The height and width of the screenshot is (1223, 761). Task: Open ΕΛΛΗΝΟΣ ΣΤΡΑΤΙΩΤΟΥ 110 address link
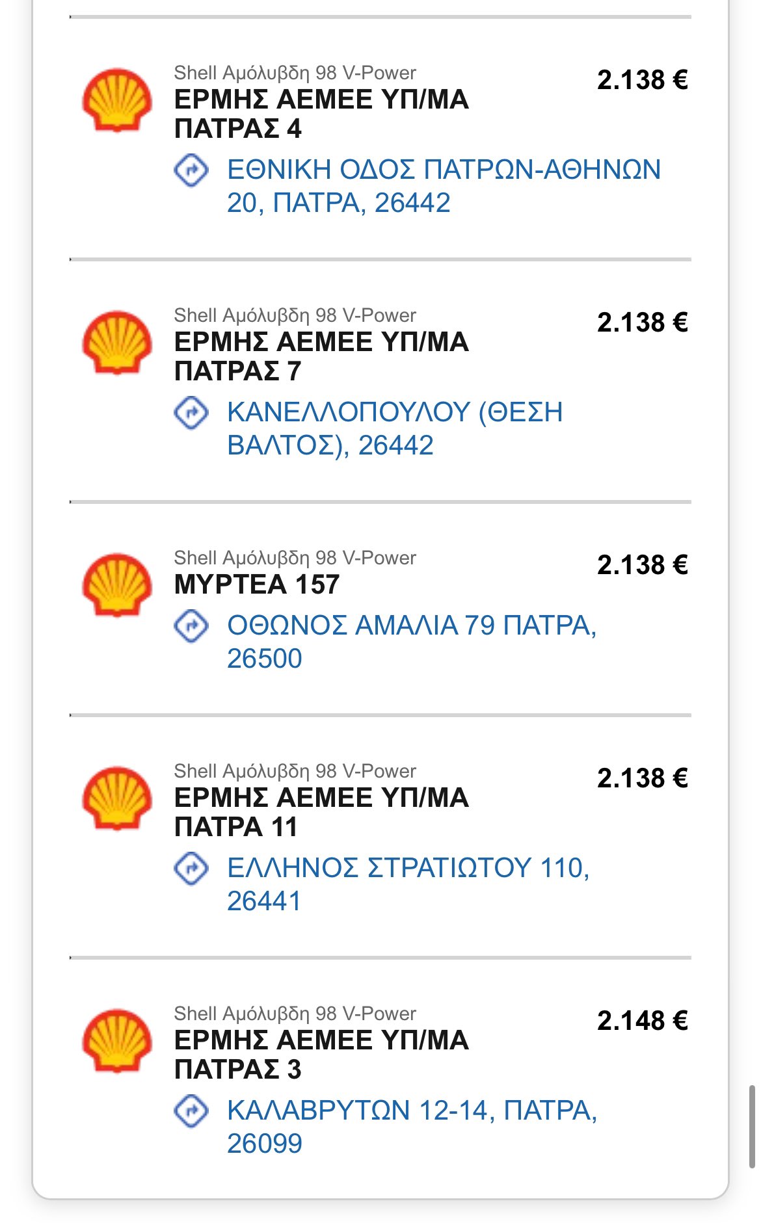[408, 884]
